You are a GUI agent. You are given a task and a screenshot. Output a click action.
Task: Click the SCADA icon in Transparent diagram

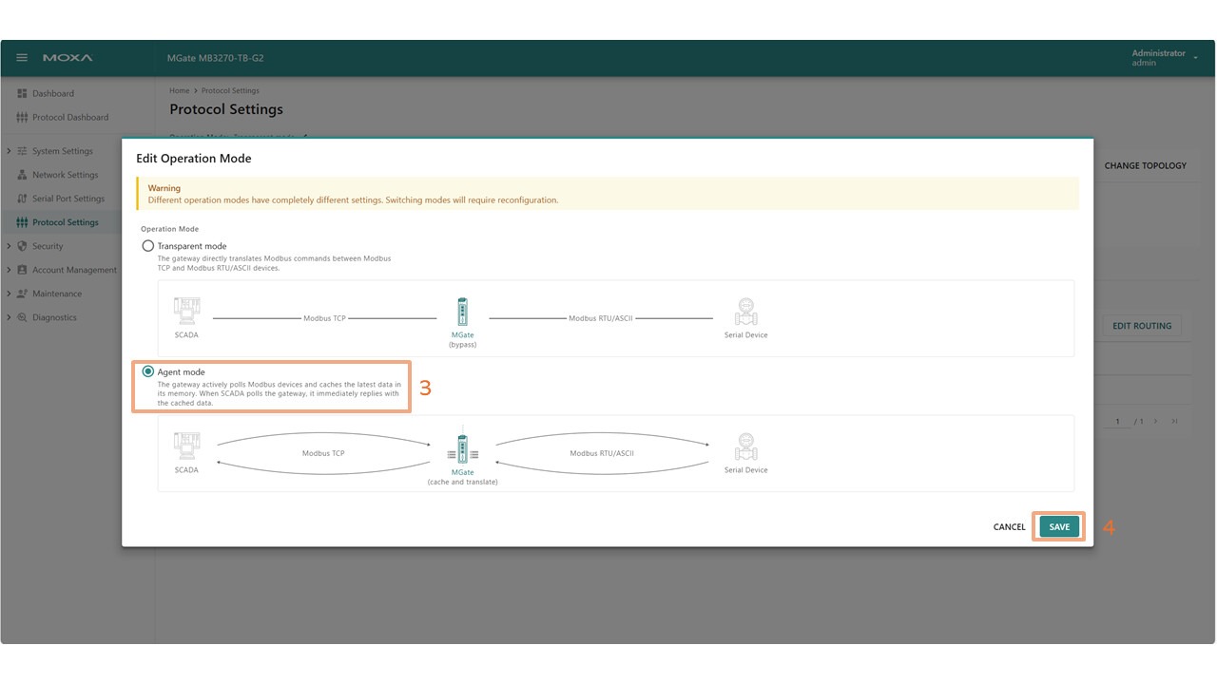[x=186, y=313]
